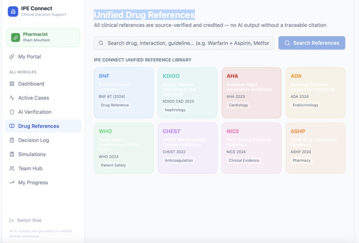Click the Unified Drug References heading
The height and width of the screenshot is (243, 359).
(x=144, y=15)
